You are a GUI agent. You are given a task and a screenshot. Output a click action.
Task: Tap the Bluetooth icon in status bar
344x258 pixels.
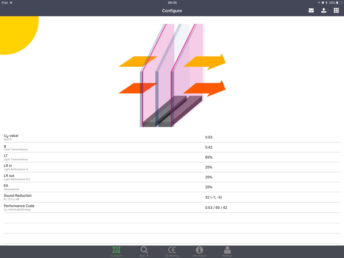click(x=326, y=3)
